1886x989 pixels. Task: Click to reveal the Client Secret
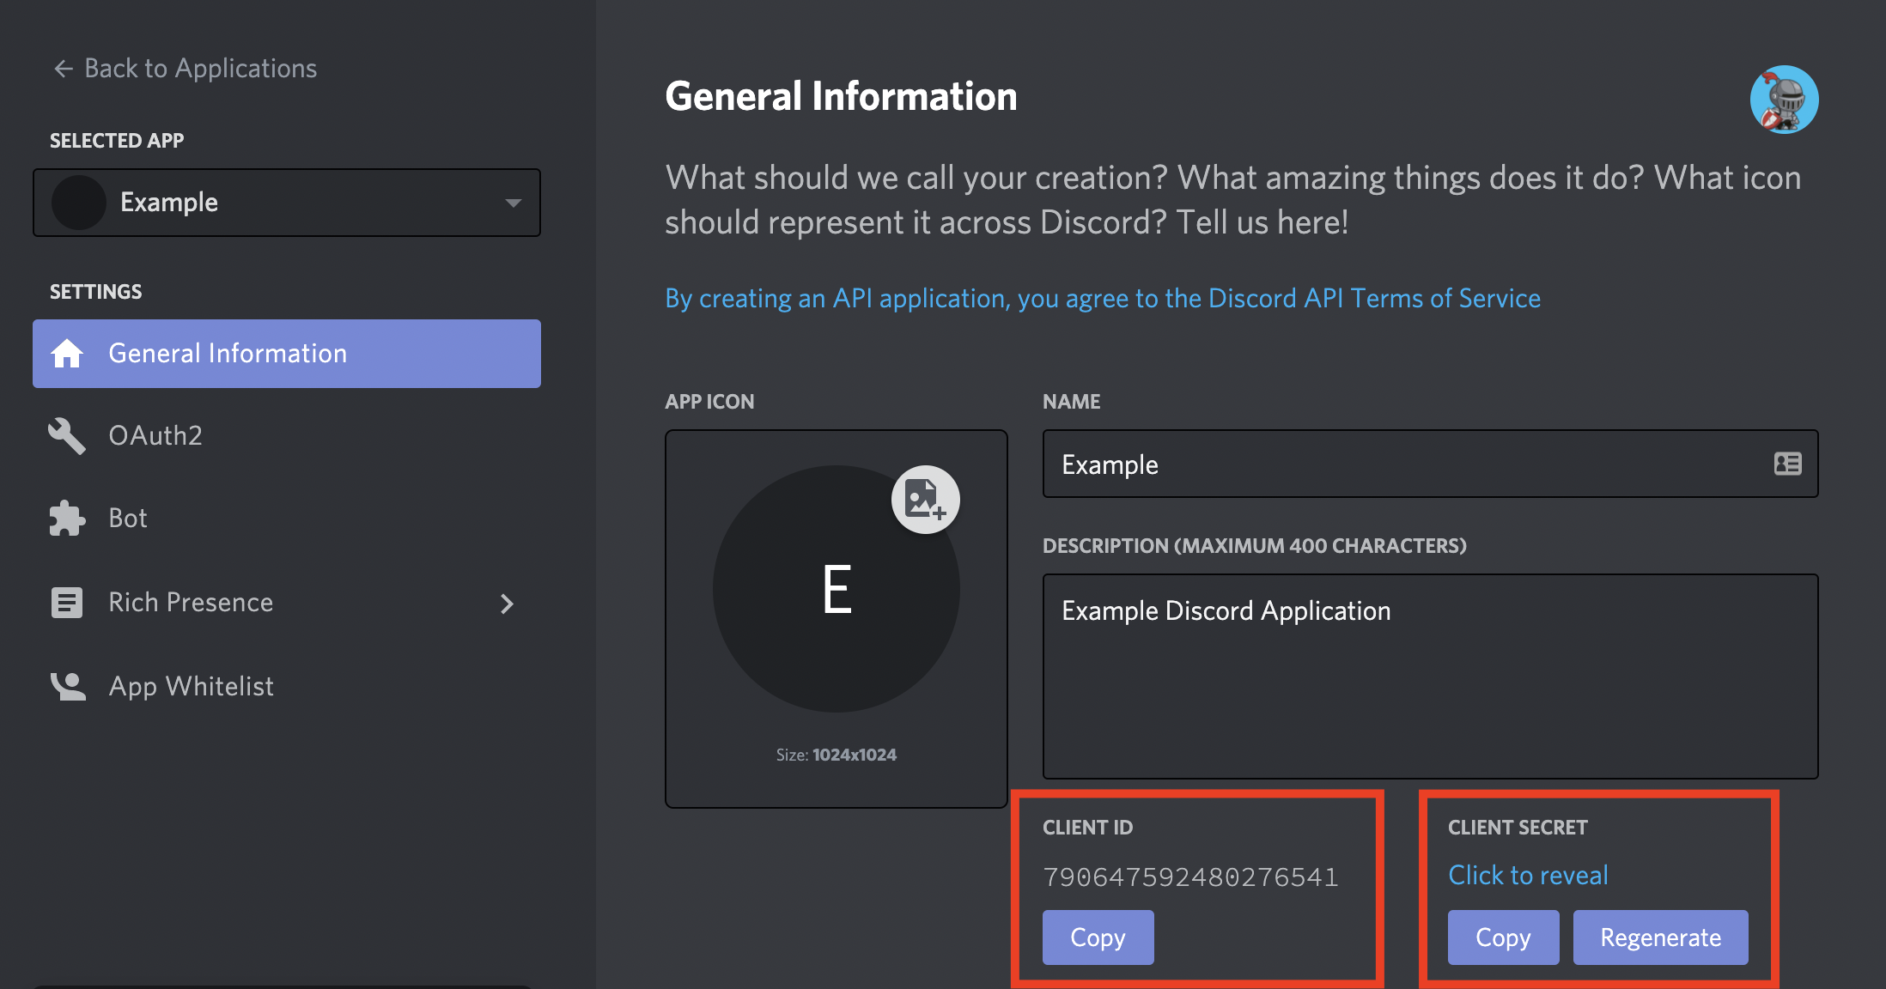[x=1528, y=876]
